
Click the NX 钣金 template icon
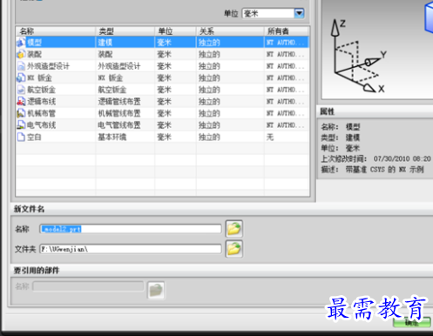click(21, 77)
